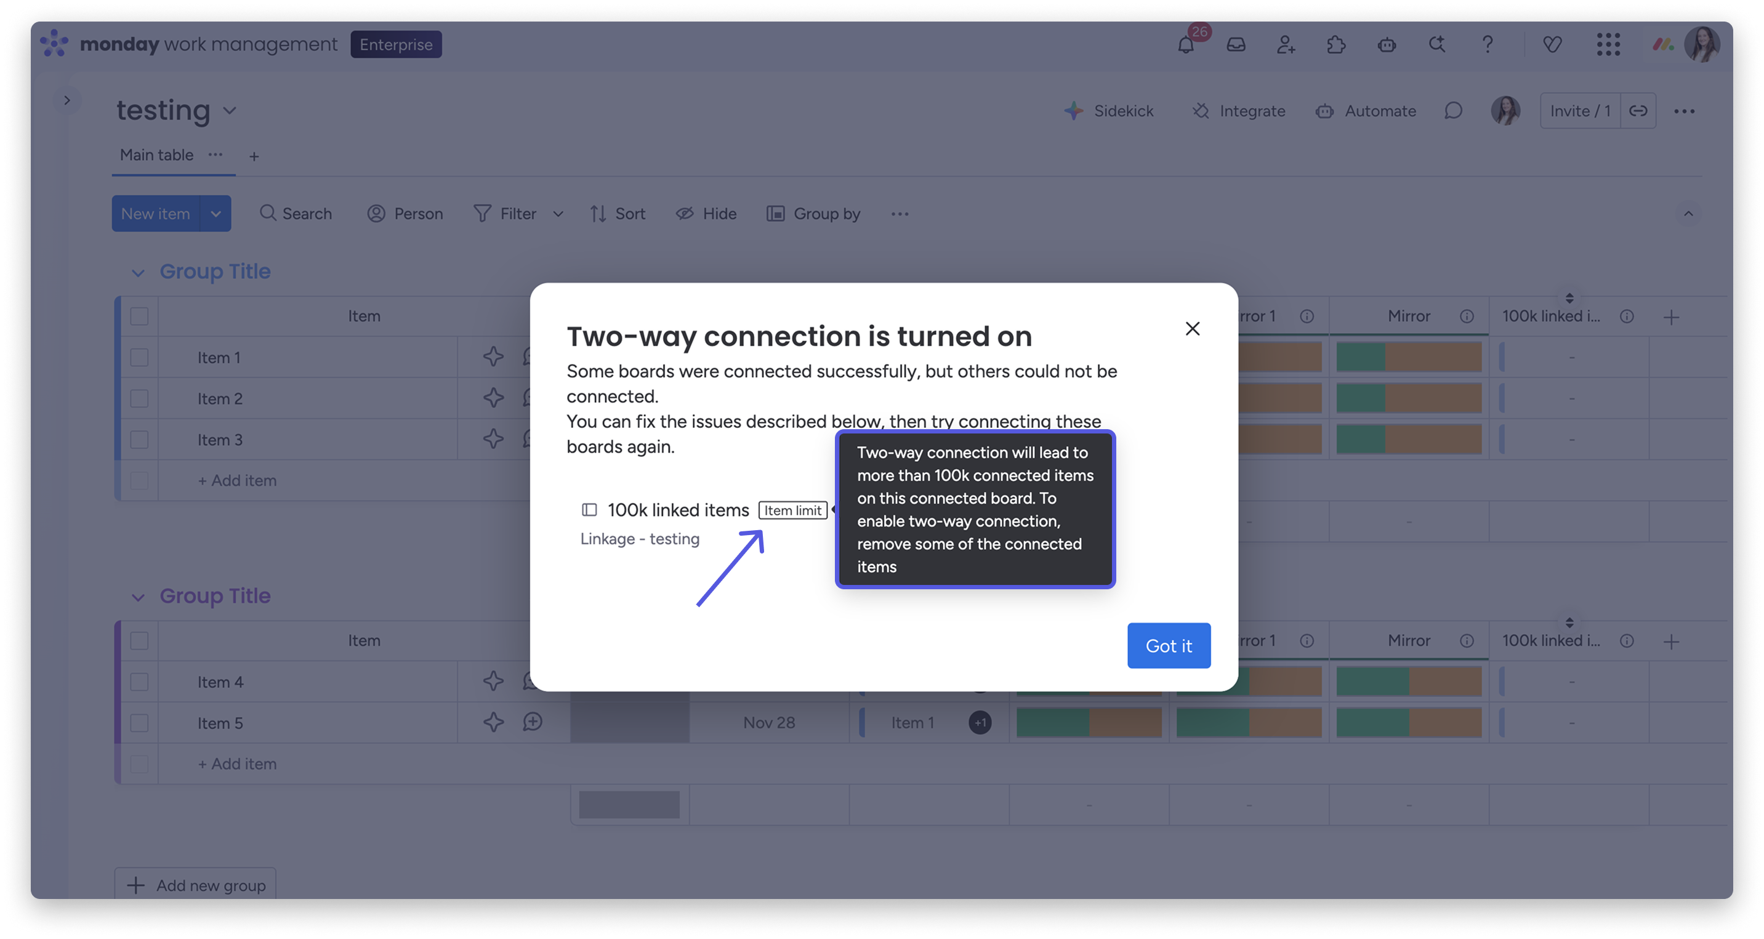Collapse the first Group Title chevron

(x=138, y=273)
